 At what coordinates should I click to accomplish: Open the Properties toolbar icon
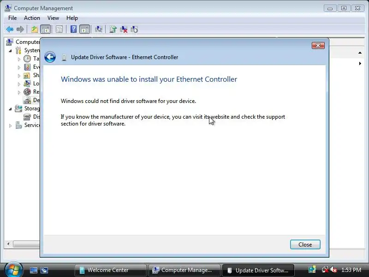coord(59,30)
